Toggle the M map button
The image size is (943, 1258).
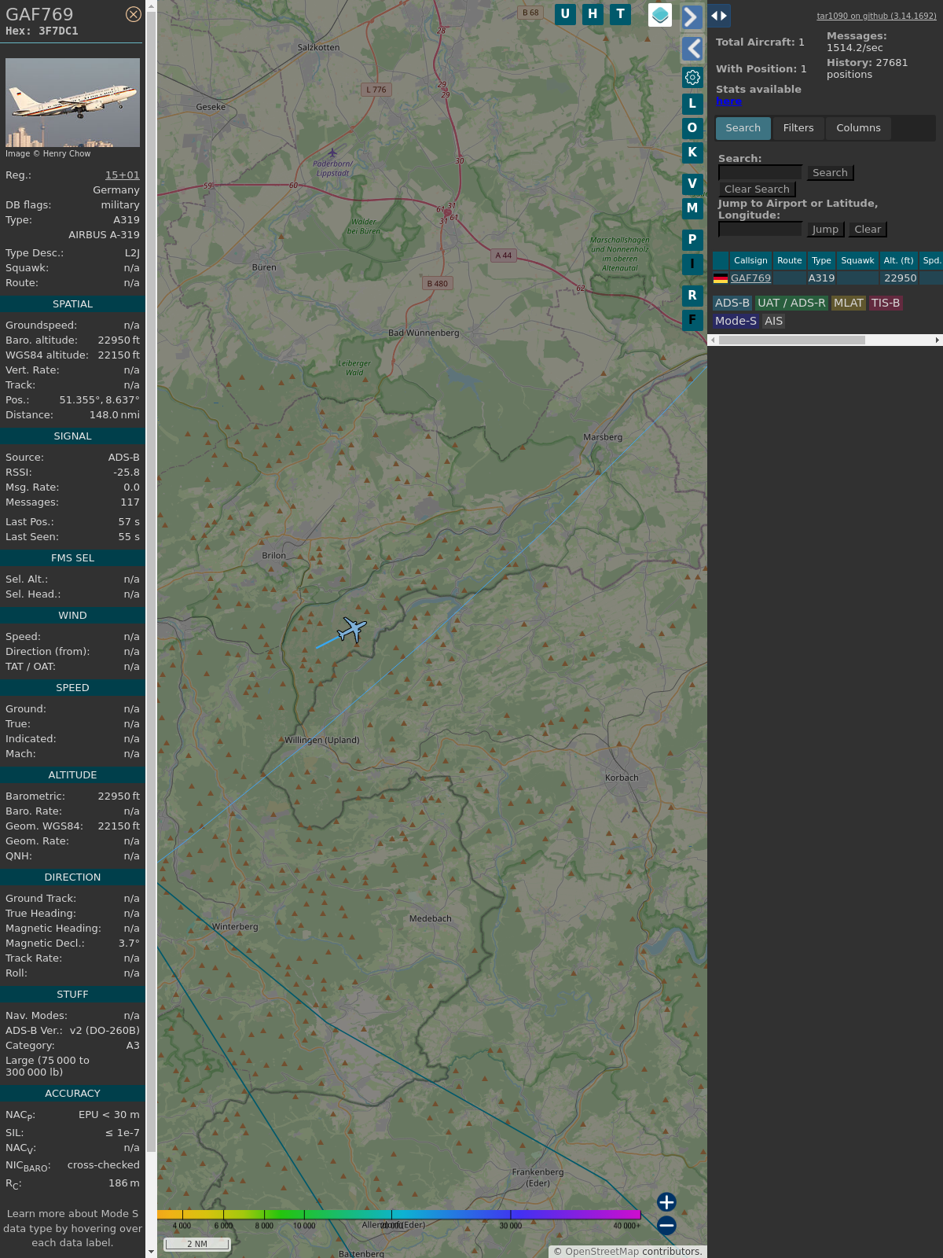point(692,208)
